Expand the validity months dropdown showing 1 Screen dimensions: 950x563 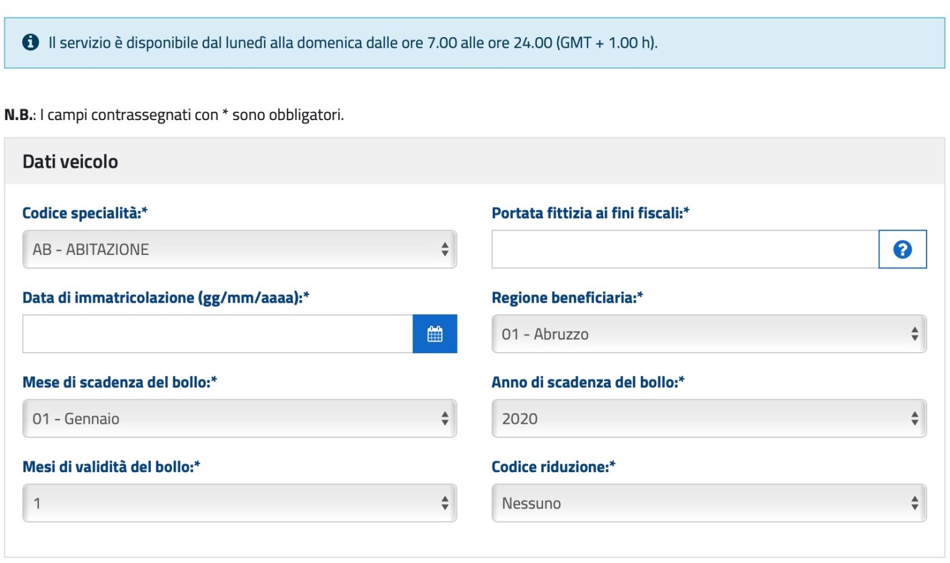click(239, 504)
